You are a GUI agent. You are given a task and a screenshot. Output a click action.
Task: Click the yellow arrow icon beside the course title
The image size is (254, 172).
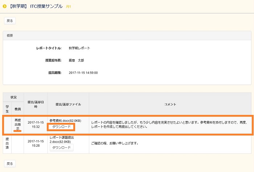point(4,6)
